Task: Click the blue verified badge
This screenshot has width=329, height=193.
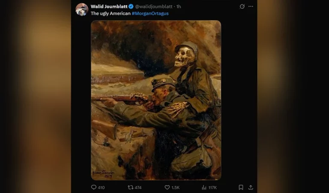Action: pyautogui.click(x=131, y=6)
